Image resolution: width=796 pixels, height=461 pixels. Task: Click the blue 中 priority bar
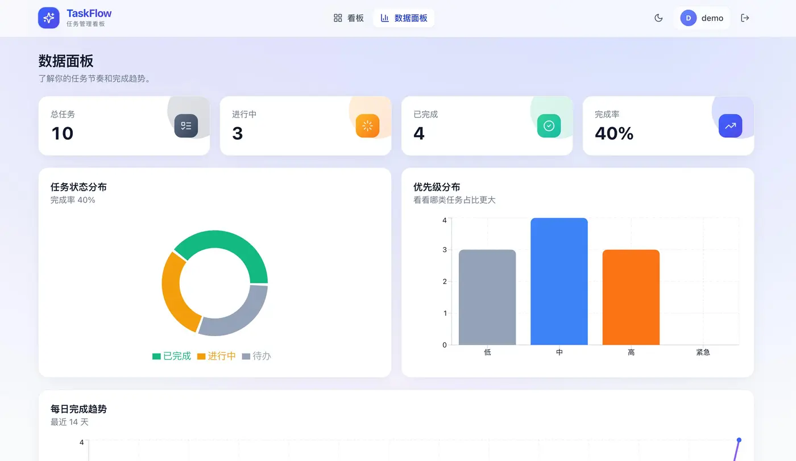click(x=559, y=281)
